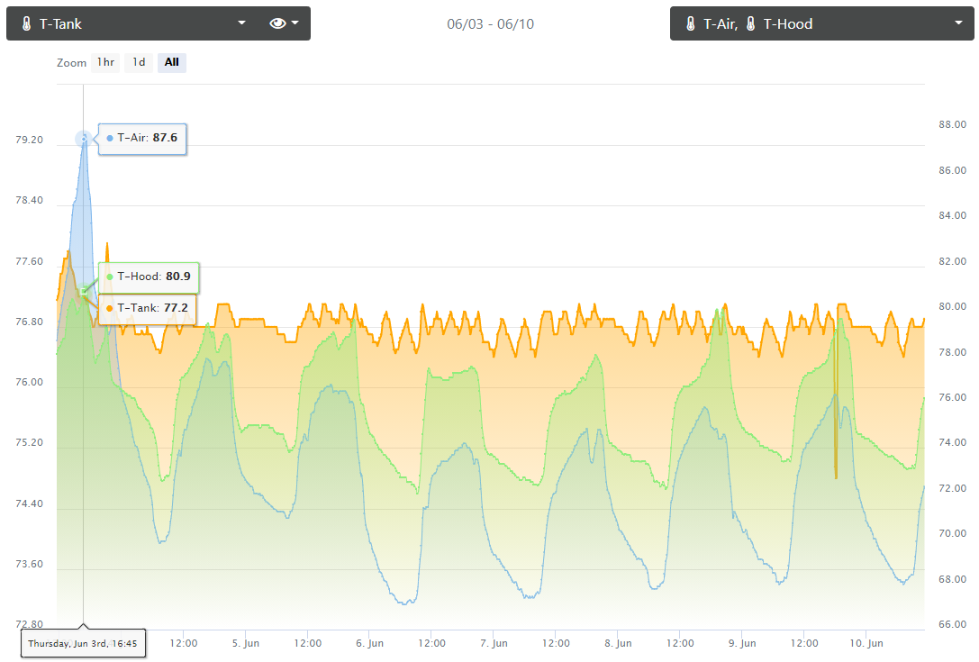
Task: Select the 1hr zoom option
Action: [x=105, y=62]
